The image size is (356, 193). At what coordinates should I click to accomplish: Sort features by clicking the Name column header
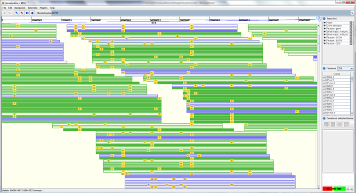pyautogui.click(x=337, y=74)
